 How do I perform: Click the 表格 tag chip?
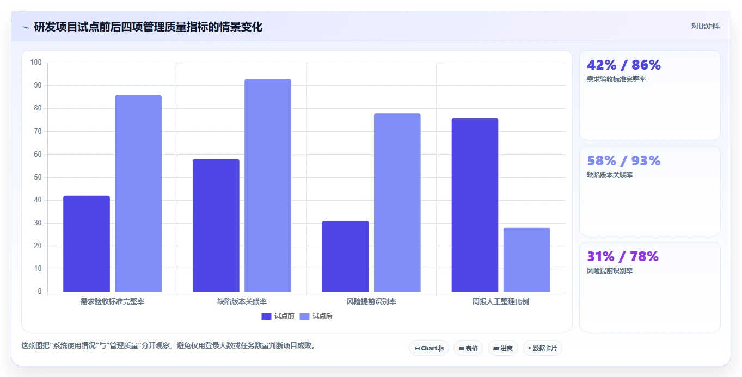tap(468, 348)
